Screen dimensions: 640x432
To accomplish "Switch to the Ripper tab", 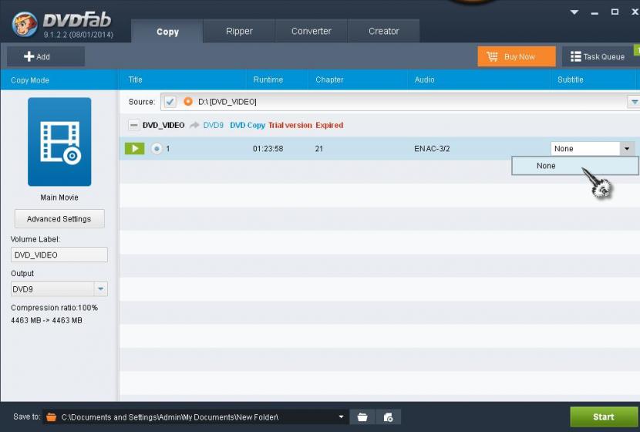I will pyautogui.click(x=239, y=31).
